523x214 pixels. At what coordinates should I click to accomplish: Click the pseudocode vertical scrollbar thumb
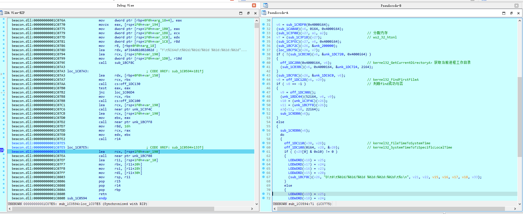[x=520, y=117]
